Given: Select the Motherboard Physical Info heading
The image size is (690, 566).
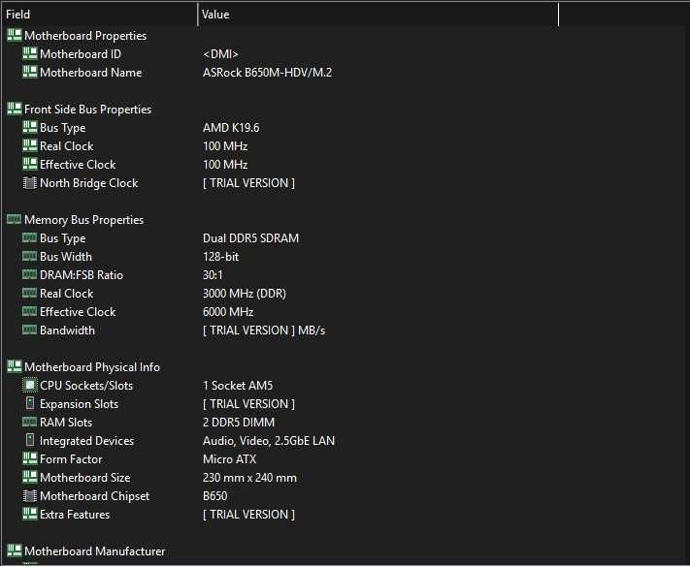Looking at the screenshot, I should [92, 367].
